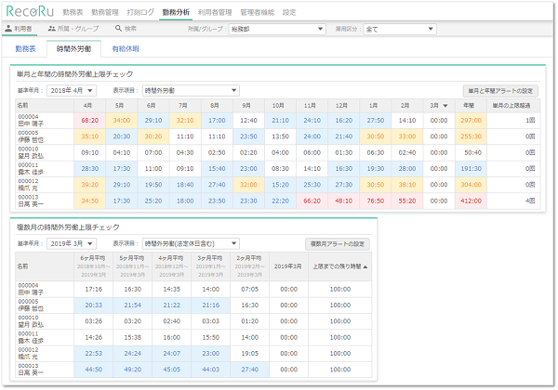Open the 勤務管理 menu
The width and height of the screenshot is (558, 390).
[104, 12]
